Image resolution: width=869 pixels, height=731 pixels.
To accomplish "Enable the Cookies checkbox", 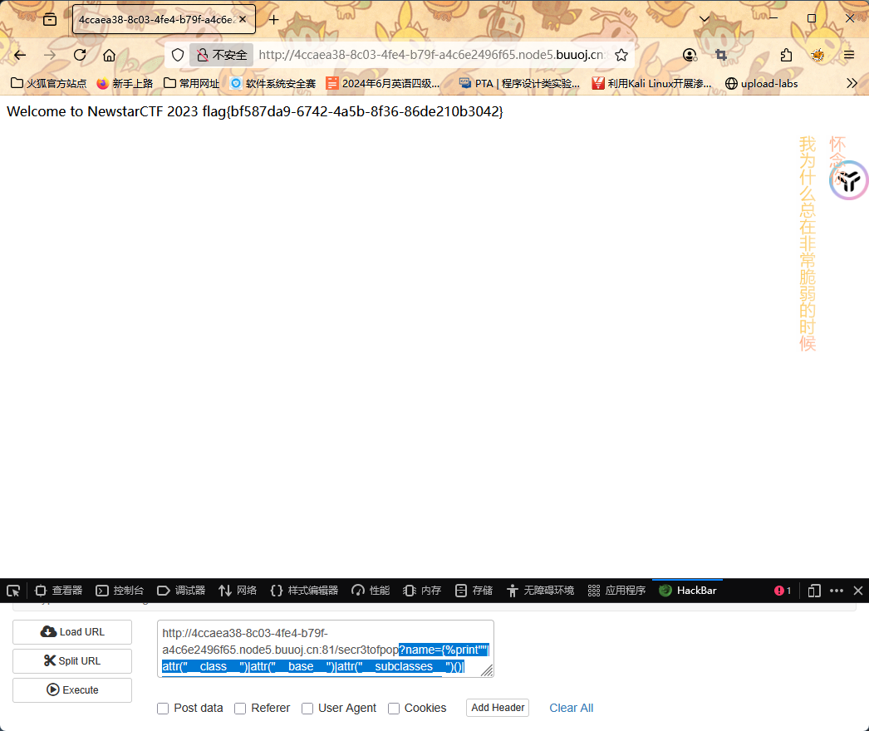I will pos(394,709).
